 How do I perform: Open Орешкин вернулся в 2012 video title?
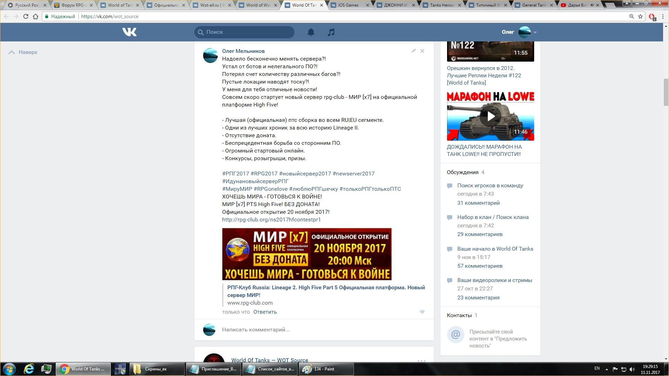point(484,76)
